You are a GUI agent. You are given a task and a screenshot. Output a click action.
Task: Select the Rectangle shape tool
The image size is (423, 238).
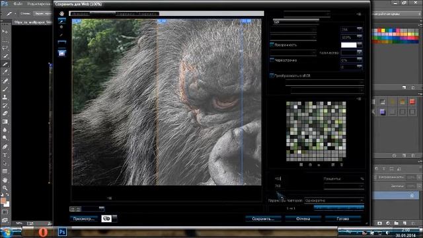(x=5, y=171)
